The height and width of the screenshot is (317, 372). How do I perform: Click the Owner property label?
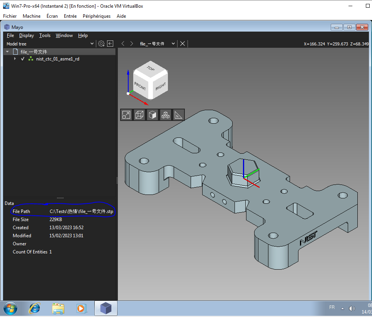tap(20, 244)
